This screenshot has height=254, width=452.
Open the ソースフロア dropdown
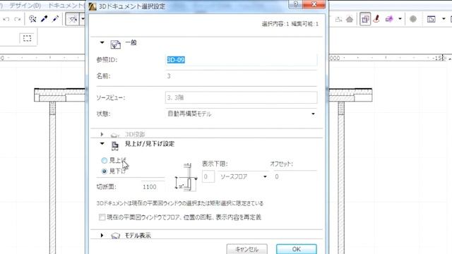coord(244,176)
